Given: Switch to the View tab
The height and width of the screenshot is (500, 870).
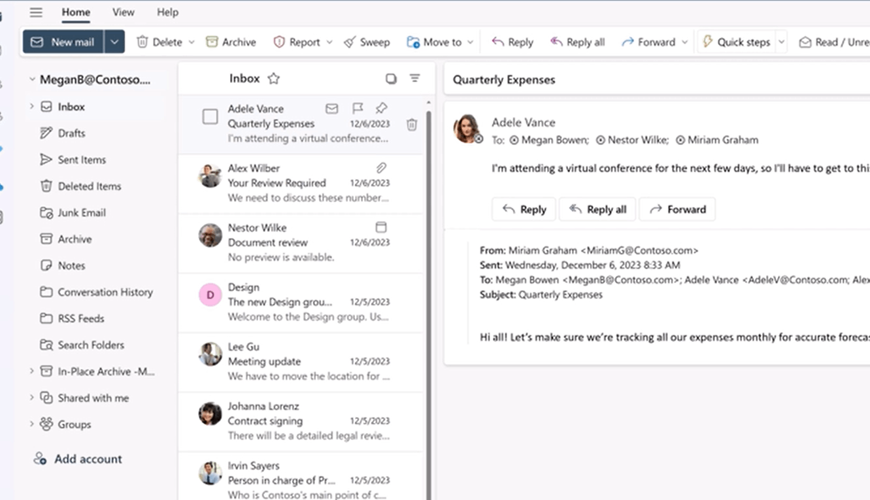Looking at the screenshot, I should pyautogui.click(x=123, y=12).
